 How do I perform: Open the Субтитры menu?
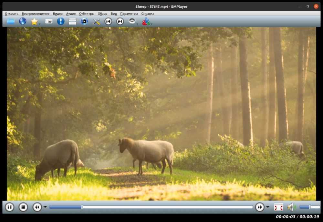(87, 14)
